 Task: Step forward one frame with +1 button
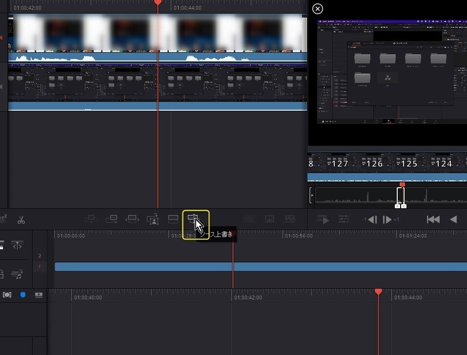click(390, 220)
